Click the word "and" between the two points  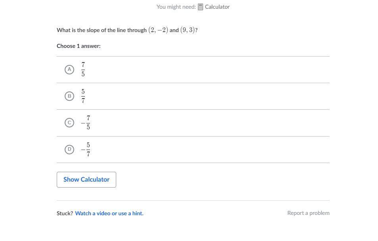pyautogui.click(x=174, y=30)
